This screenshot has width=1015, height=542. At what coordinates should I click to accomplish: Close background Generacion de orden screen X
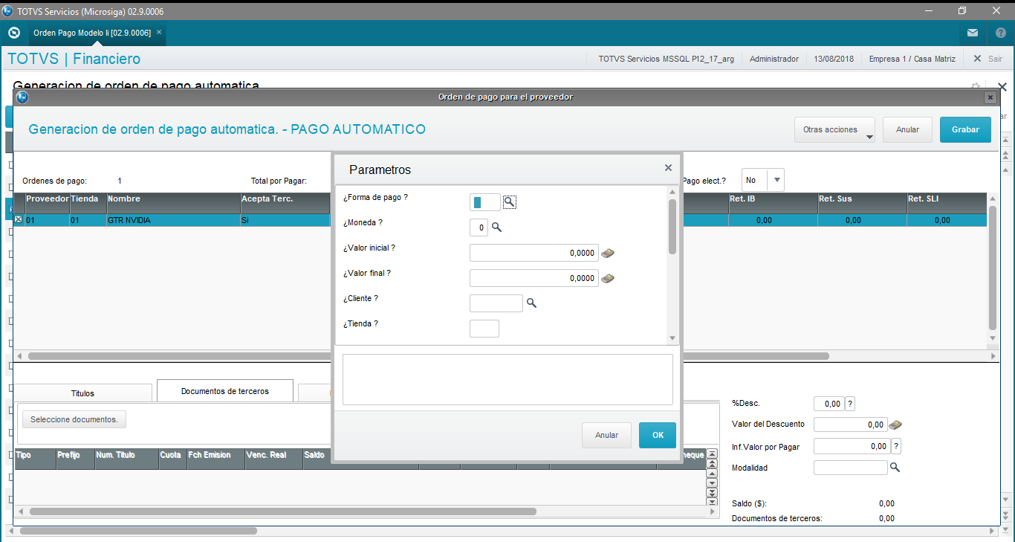1002,87
